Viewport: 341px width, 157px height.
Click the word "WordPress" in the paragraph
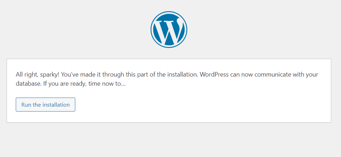click(214, 74)
